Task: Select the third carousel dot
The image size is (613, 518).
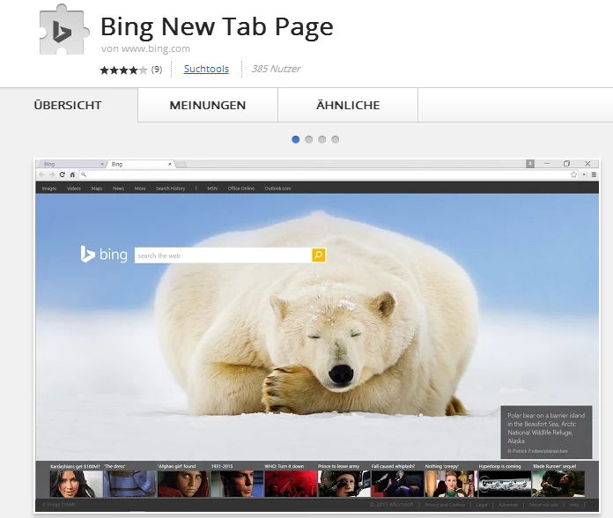Action: coord(322,139)
